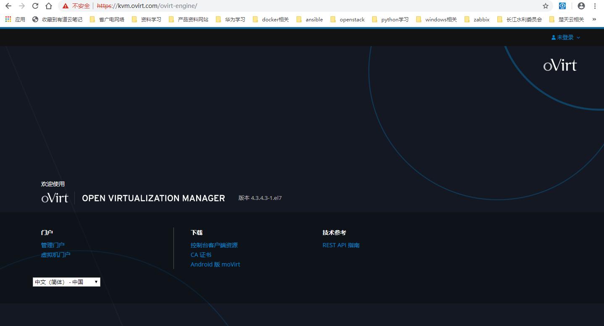Open the ansible bookmark folder
This screenshot has width=604, height=326.
(310, 19)
